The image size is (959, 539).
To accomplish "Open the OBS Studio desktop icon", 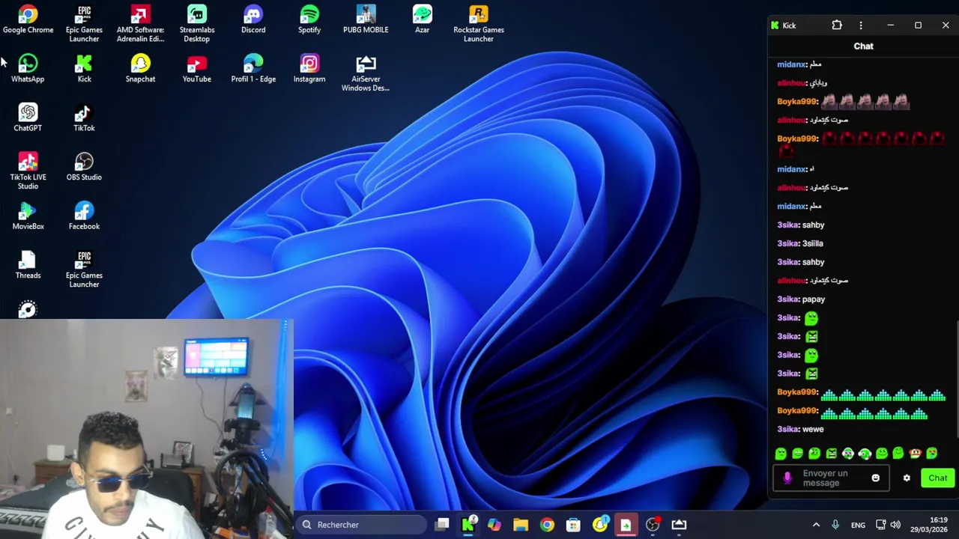I will coord(84,167).
